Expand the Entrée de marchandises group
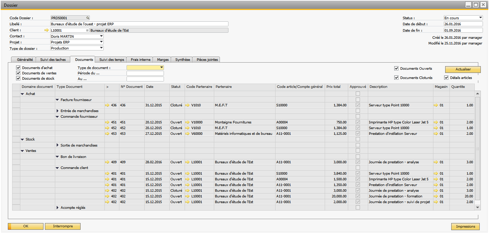The width and height of the screenshot is (489, 233). tap(58, 111)
